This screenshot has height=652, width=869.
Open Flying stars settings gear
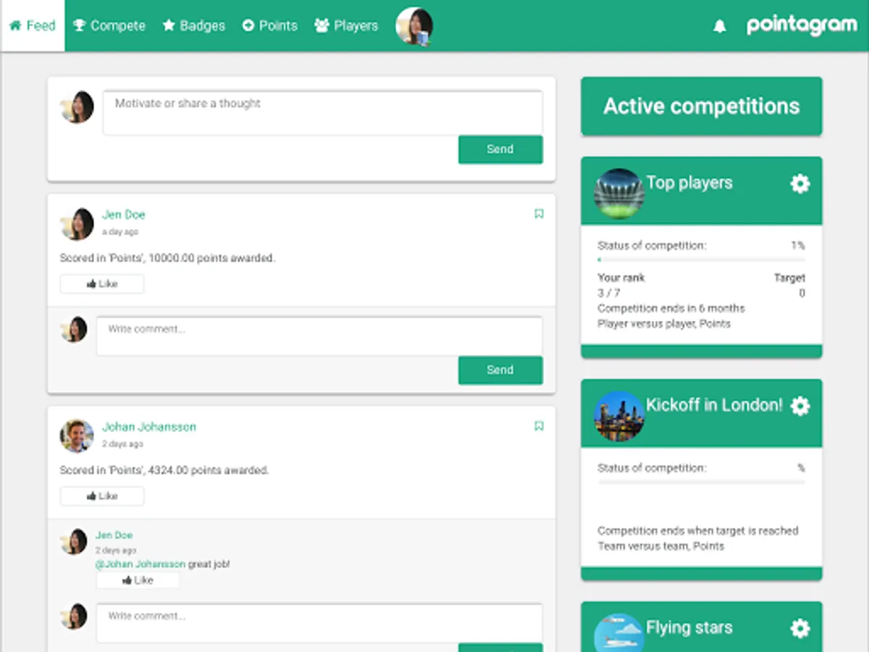click(x=799, y=628)
